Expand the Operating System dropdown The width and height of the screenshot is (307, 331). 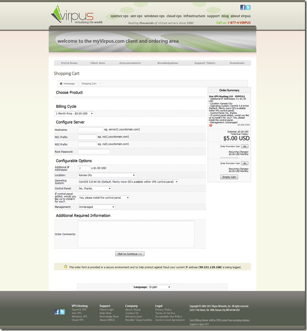pyautogui.click(x=128, y=182)
